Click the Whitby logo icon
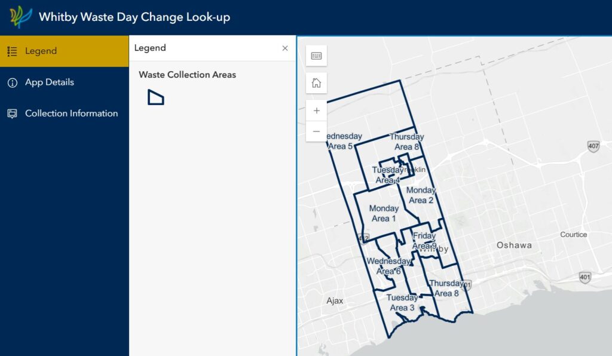 pos(21,17)
